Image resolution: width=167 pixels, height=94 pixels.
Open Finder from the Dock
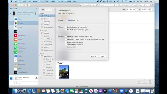pos(15,91)
